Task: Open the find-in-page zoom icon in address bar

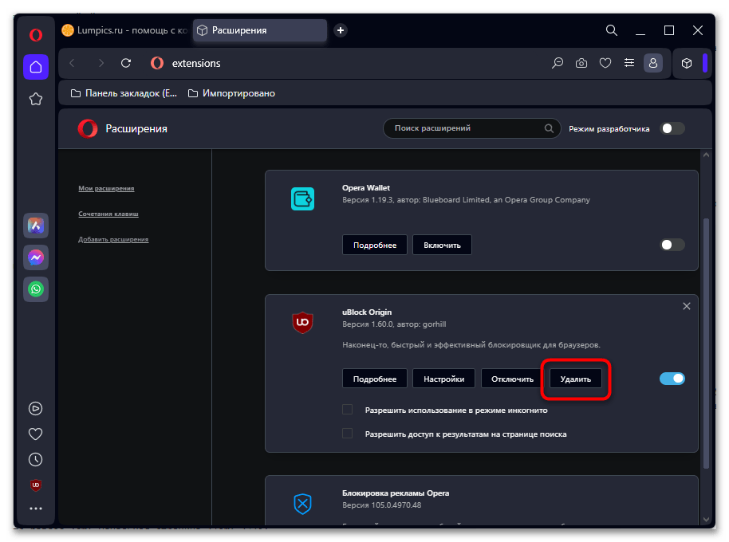Action: (558, 63)
